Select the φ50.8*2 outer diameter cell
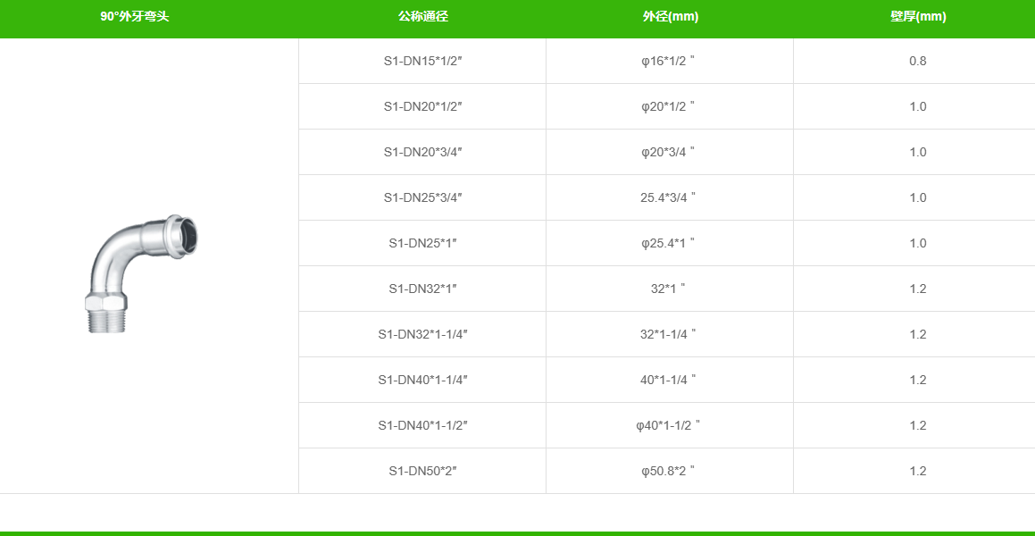This screenshot has height=536, width=1035. click(x=670, y=472)
